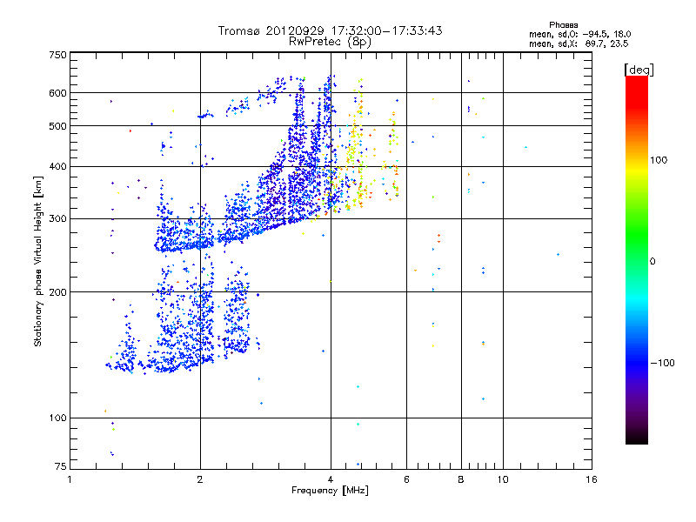Click the y-axis label '600'
Screen dimensions: 696x522
pyautogui.click(x=57, y=93)
